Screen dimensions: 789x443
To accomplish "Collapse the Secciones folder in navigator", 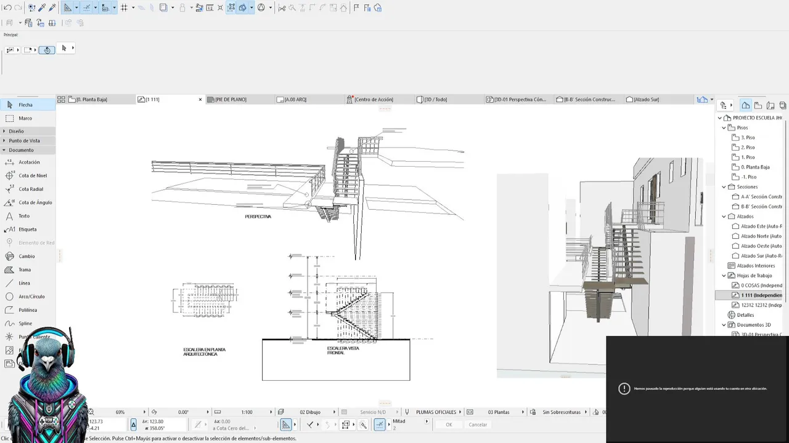I will pos(724,187).
